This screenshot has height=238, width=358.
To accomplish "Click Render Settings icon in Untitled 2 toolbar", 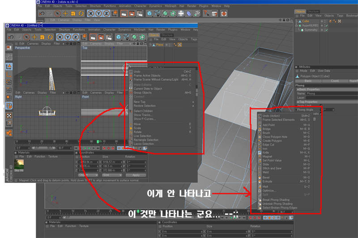I will [109, 37].
